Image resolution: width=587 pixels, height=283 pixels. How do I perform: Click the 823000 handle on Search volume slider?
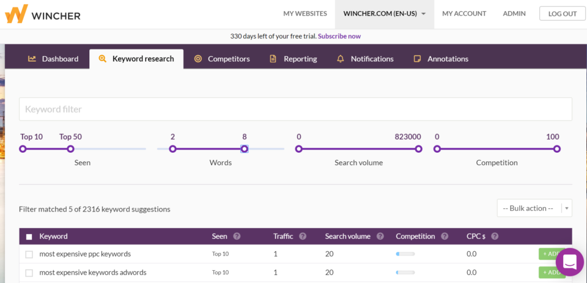pos(418,149)
